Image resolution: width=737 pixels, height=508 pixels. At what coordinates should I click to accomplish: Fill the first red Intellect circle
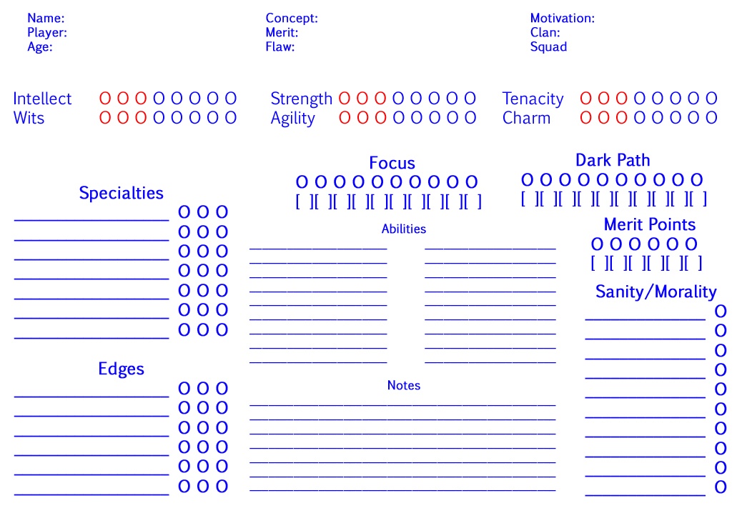point(105,99)
